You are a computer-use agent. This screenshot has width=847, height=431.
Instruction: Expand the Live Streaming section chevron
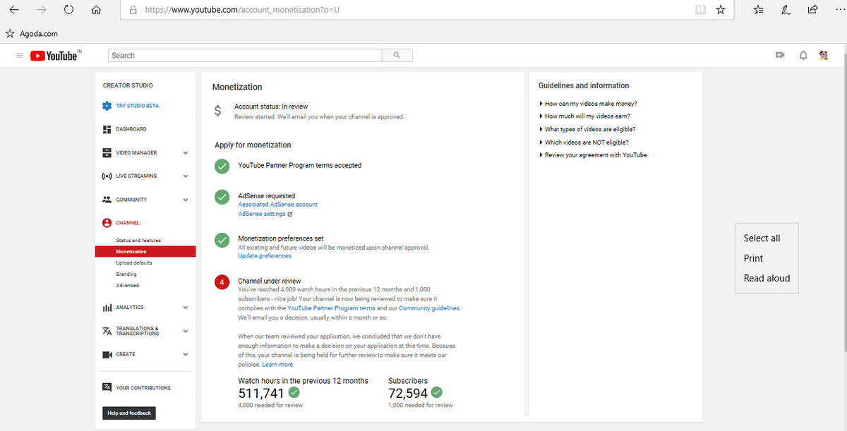(x=186, y=176)
